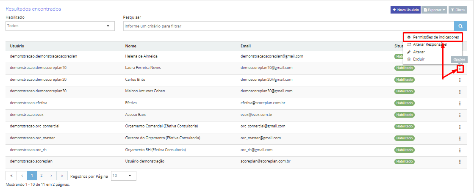Click the name Maicon Antunes Cohen
474x193 pixels.
click(145, 91)
